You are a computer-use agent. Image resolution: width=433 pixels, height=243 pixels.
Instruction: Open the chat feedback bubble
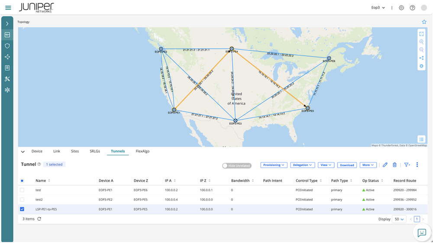(422, 233)
